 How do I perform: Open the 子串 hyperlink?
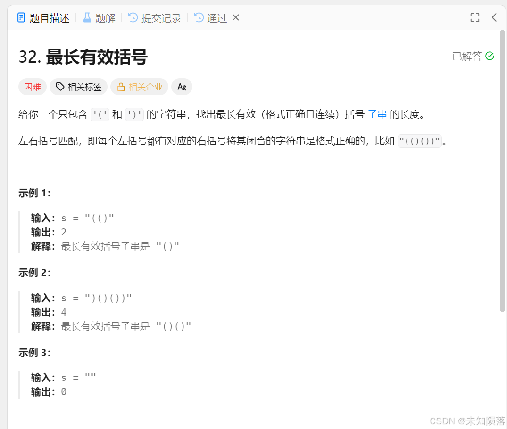pos(377,114)
